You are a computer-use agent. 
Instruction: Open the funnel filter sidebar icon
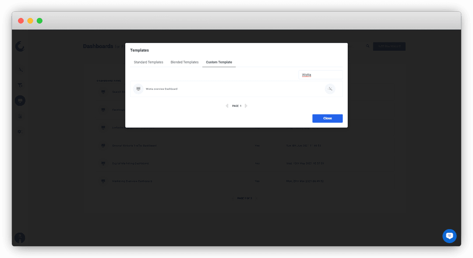click(x=20, y=85)
